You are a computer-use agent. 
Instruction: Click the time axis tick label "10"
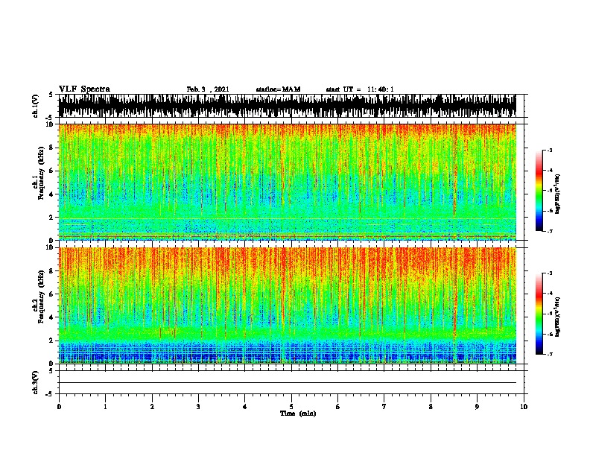pos(524,406)
